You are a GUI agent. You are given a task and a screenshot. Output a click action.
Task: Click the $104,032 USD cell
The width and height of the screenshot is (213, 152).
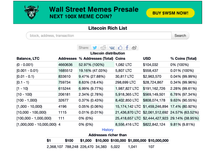(150, 65)
